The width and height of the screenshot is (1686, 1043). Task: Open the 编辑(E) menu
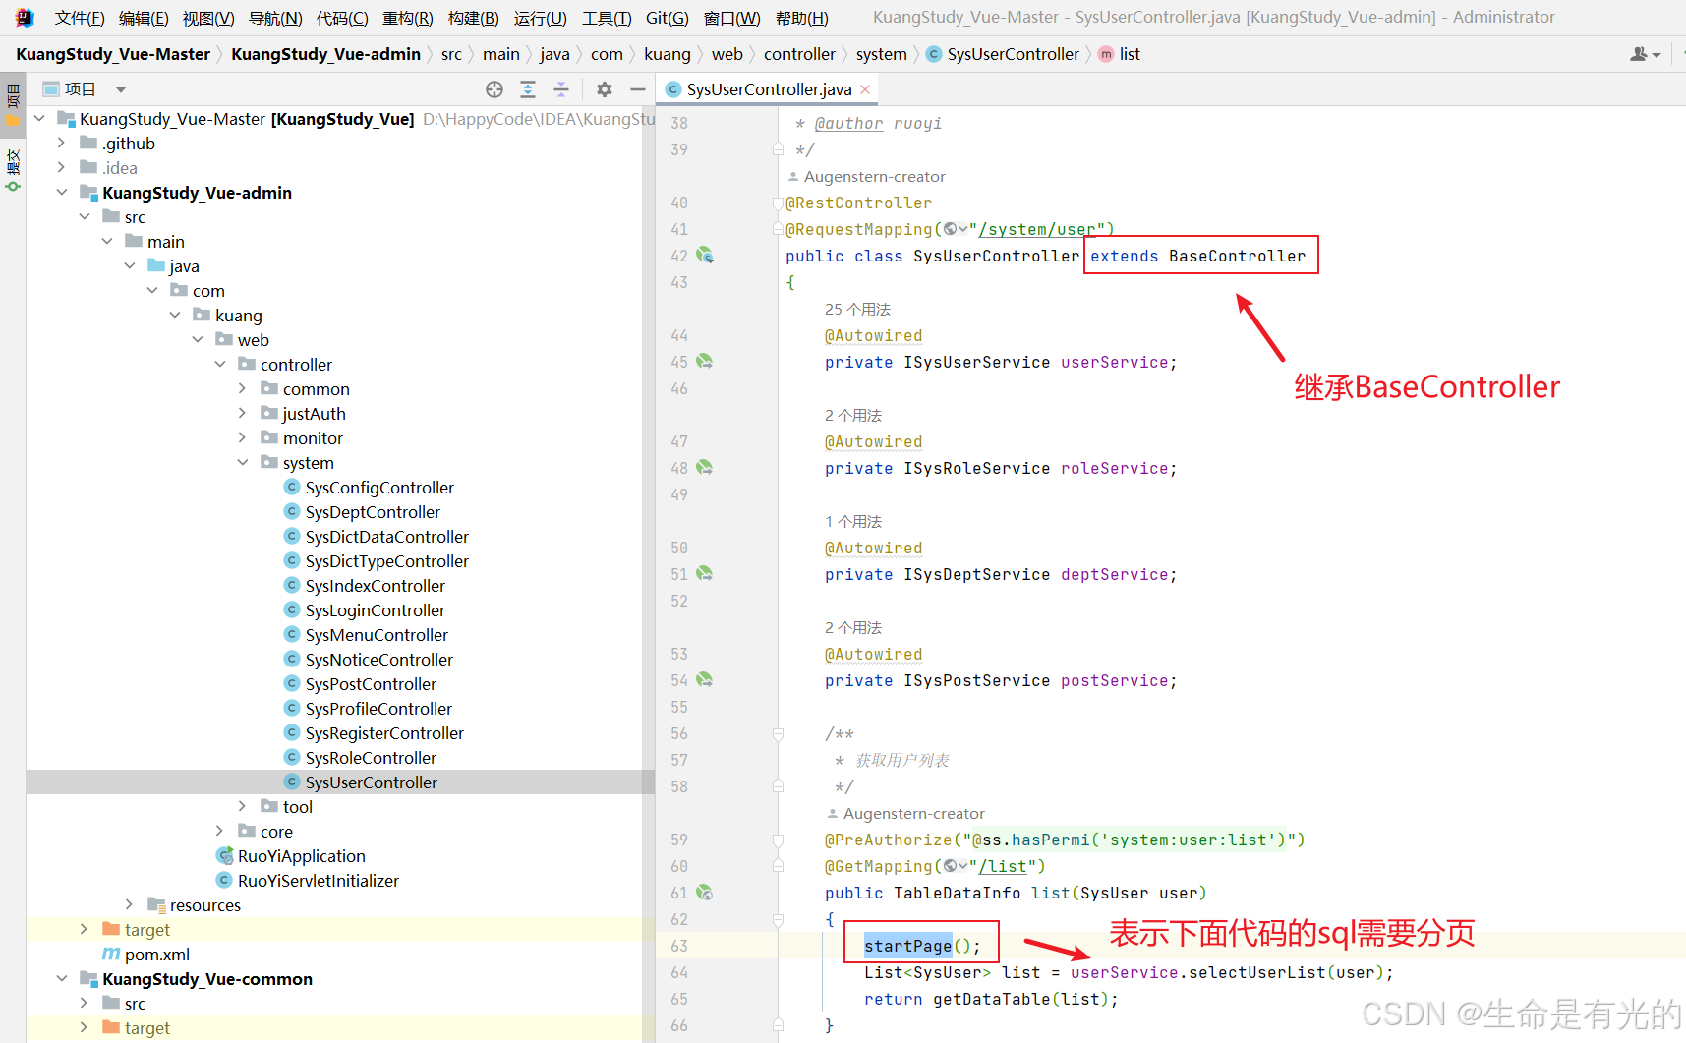(x=144, y=18)
